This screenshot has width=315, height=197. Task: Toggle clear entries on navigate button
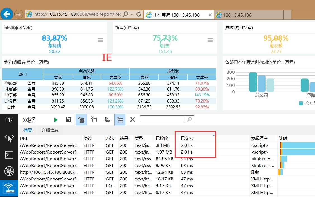pyautogui.click(x=120, y=120)
